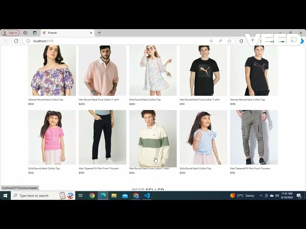This screenshot has width=306, height=229.
Task: Show hidden system tray icons chevron
Action: 261,196
